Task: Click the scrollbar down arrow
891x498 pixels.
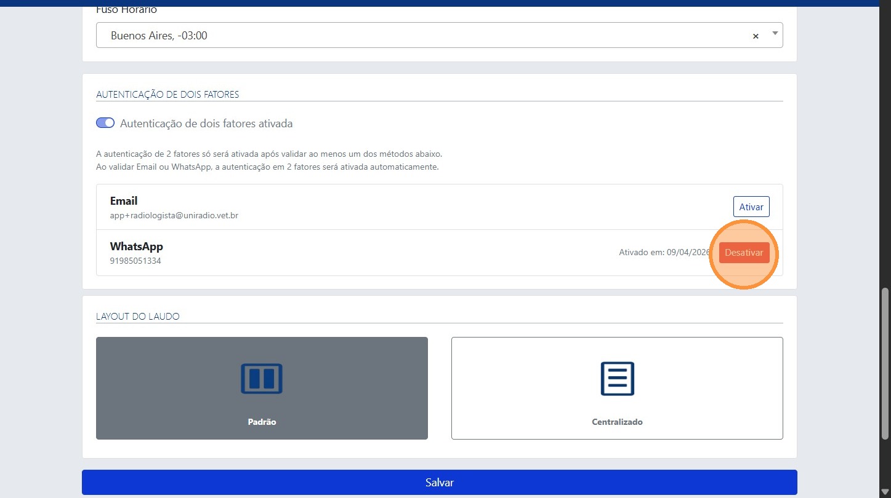Action: pos(885,492)
